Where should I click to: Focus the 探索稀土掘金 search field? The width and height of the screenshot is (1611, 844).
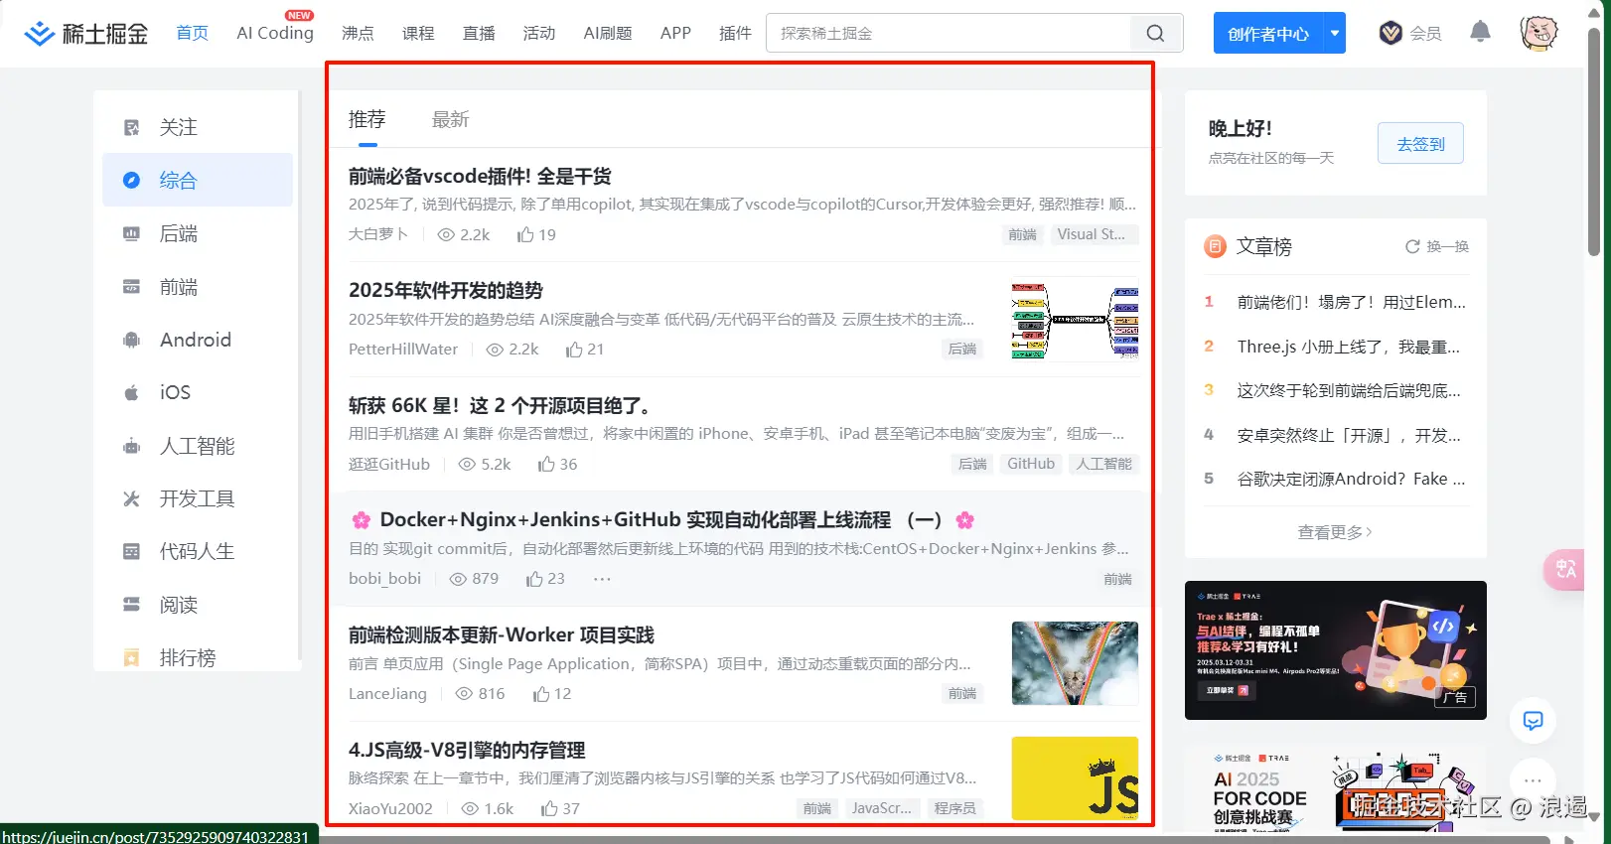(949, 34)
